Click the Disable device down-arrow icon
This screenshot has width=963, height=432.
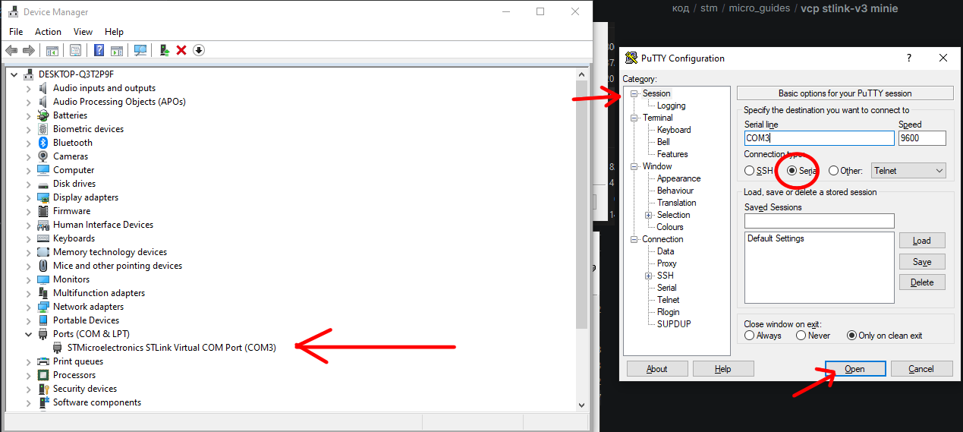199,50
